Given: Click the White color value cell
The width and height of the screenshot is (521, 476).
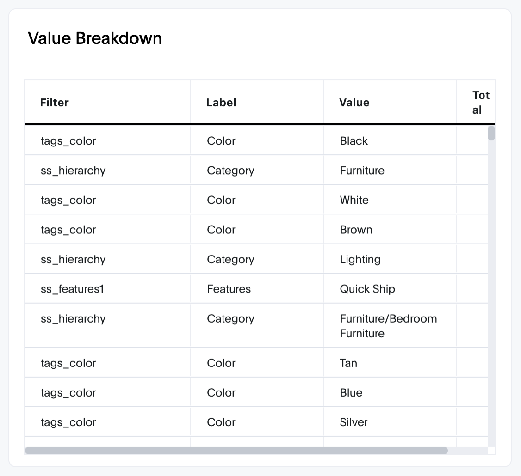Looking at the screenshot, I should pos(390,200).
